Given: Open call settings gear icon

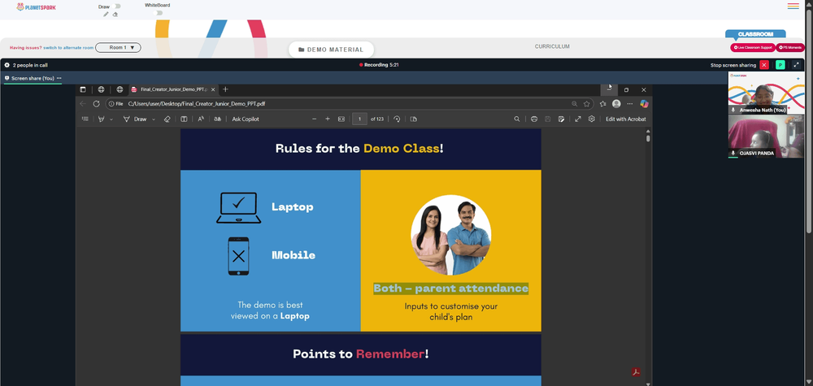Looking at the screenshot, I should pos(7,65).
